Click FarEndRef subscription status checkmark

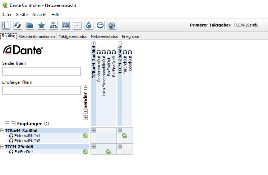pos(86,151)
